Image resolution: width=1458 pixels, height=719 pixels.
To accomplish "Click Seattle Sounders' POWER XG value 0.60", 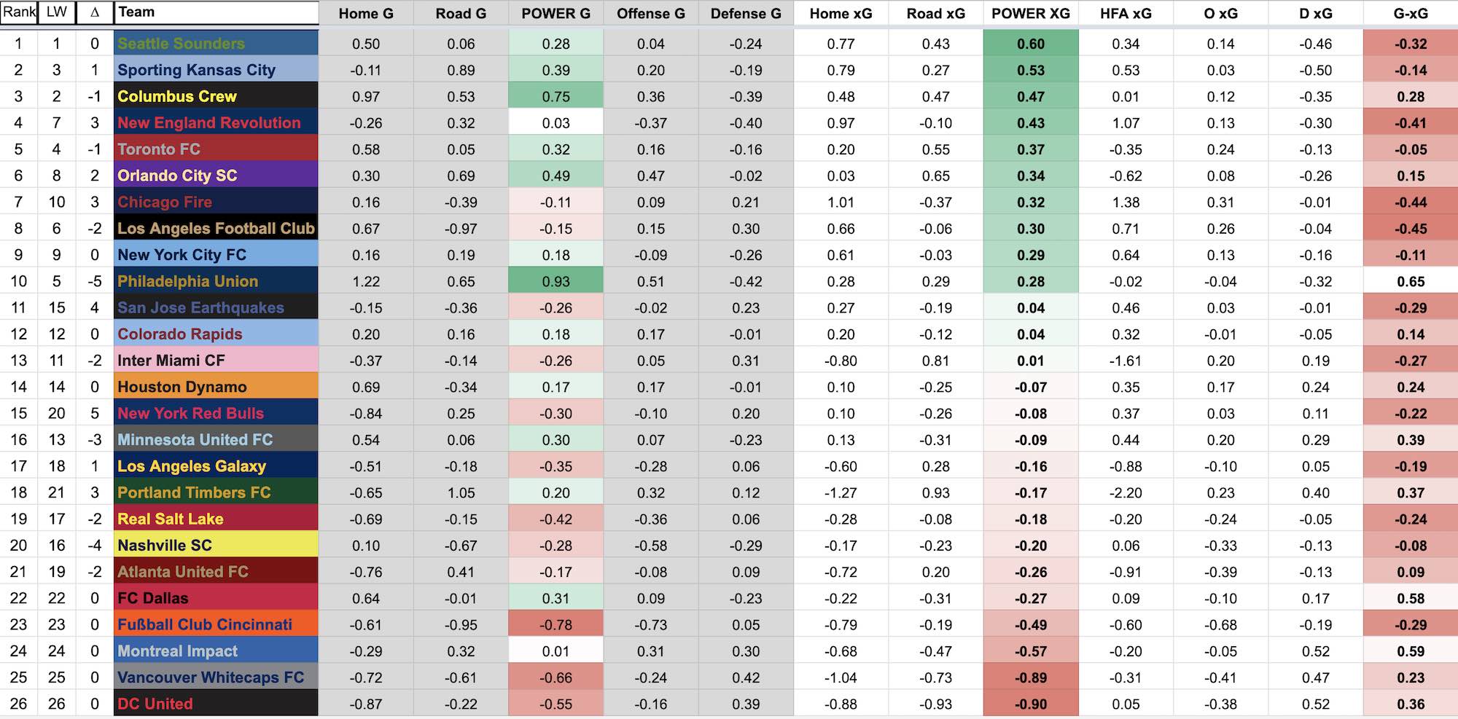I will (1031, 44).
